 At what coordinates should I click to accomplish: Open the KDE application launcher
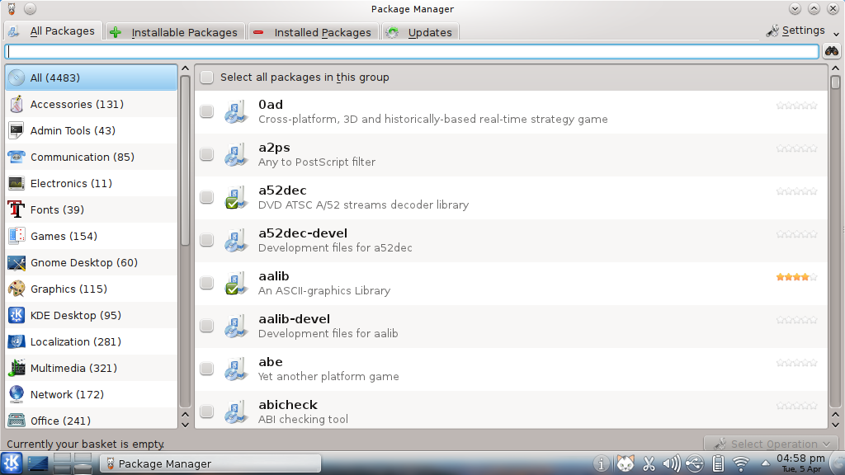[x=12, y=463]
